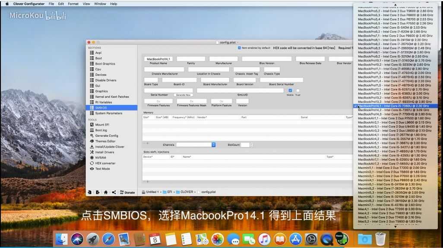Choose MacBookPro13,3 from model list

pyautogui.click(x=394, y=102)
